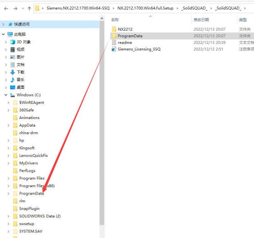Viewport: 254px width, 238px height.
Task: Open the 下载 download arrow icon
Action: tap(12, 72)
